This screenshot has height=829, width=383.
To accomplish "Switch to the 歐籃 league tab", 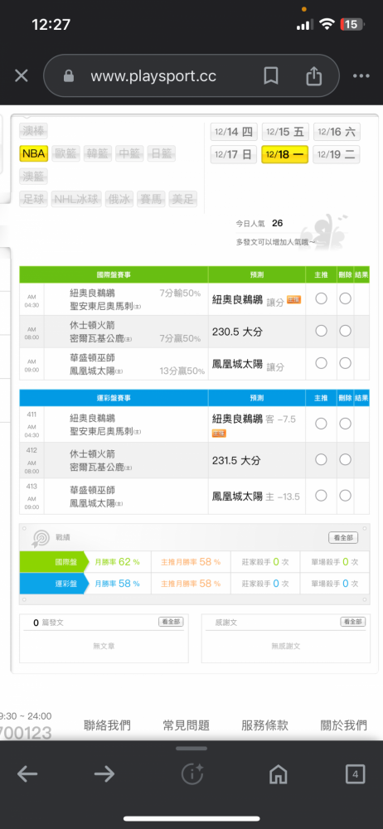I will pyautogui.click(x=66, y=154).
